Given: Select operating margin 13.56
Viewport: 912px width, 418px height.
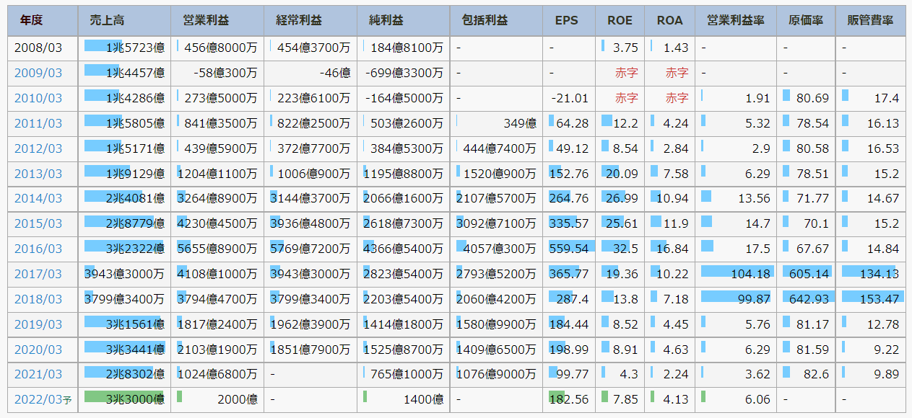Looking at the screenshot, I should (x=754, y=199).
